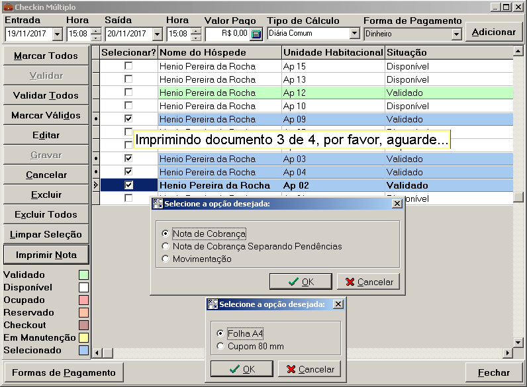Click the Selecionado blue legend swatch
The height and width of the screenshot is (387, 527).
(x=83, y=351)
